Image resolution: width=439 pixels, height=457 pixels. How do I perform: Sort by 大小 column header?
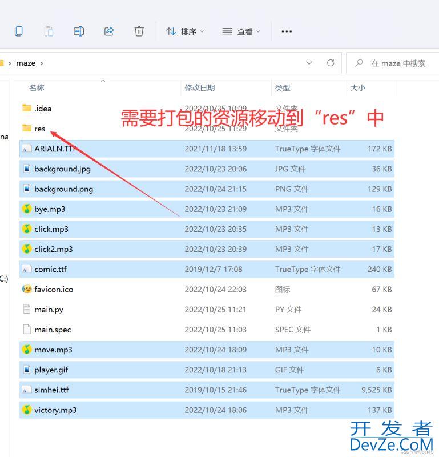(358, 88)
